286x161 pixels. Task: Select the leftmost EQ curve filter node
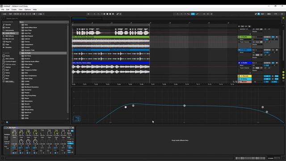coord(126,107)
